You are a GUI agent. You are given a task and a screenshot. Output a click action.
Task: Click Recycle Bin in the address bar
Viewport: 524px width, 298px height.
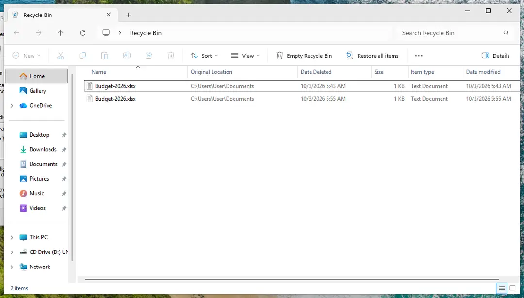(146, 33)
